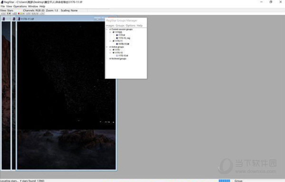Click the View: Stars status label
Image resolution: width=285 pixels, height=182 pixels.
pyautogui.click(x=7, y=10)
